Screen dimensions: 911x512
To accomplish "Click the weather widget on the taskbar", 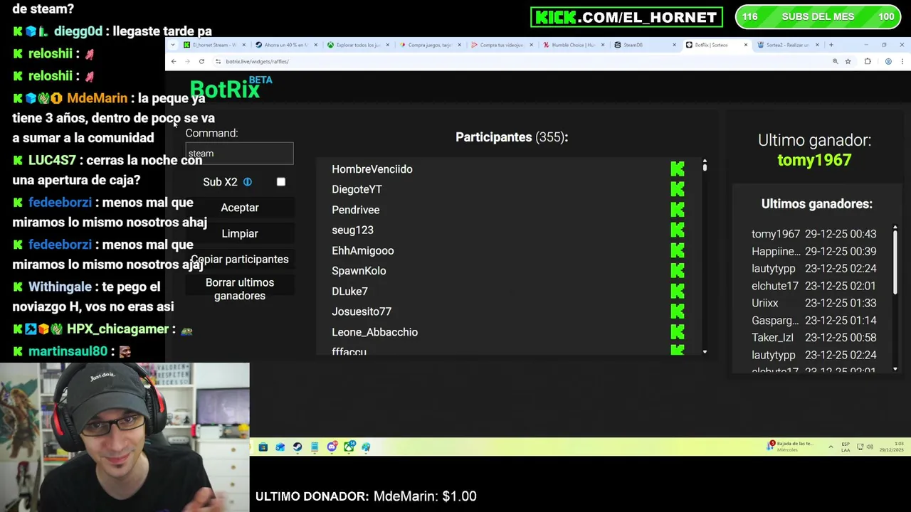I will (790, 447).
